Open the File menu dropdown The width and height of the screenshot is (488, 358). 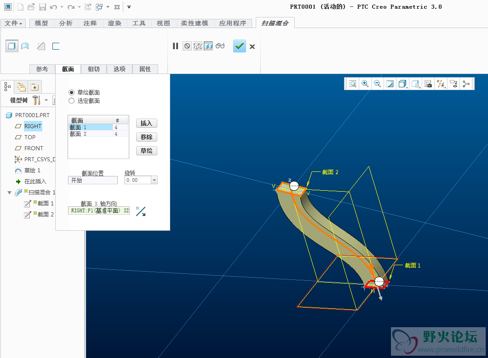[x=13, y=23]
